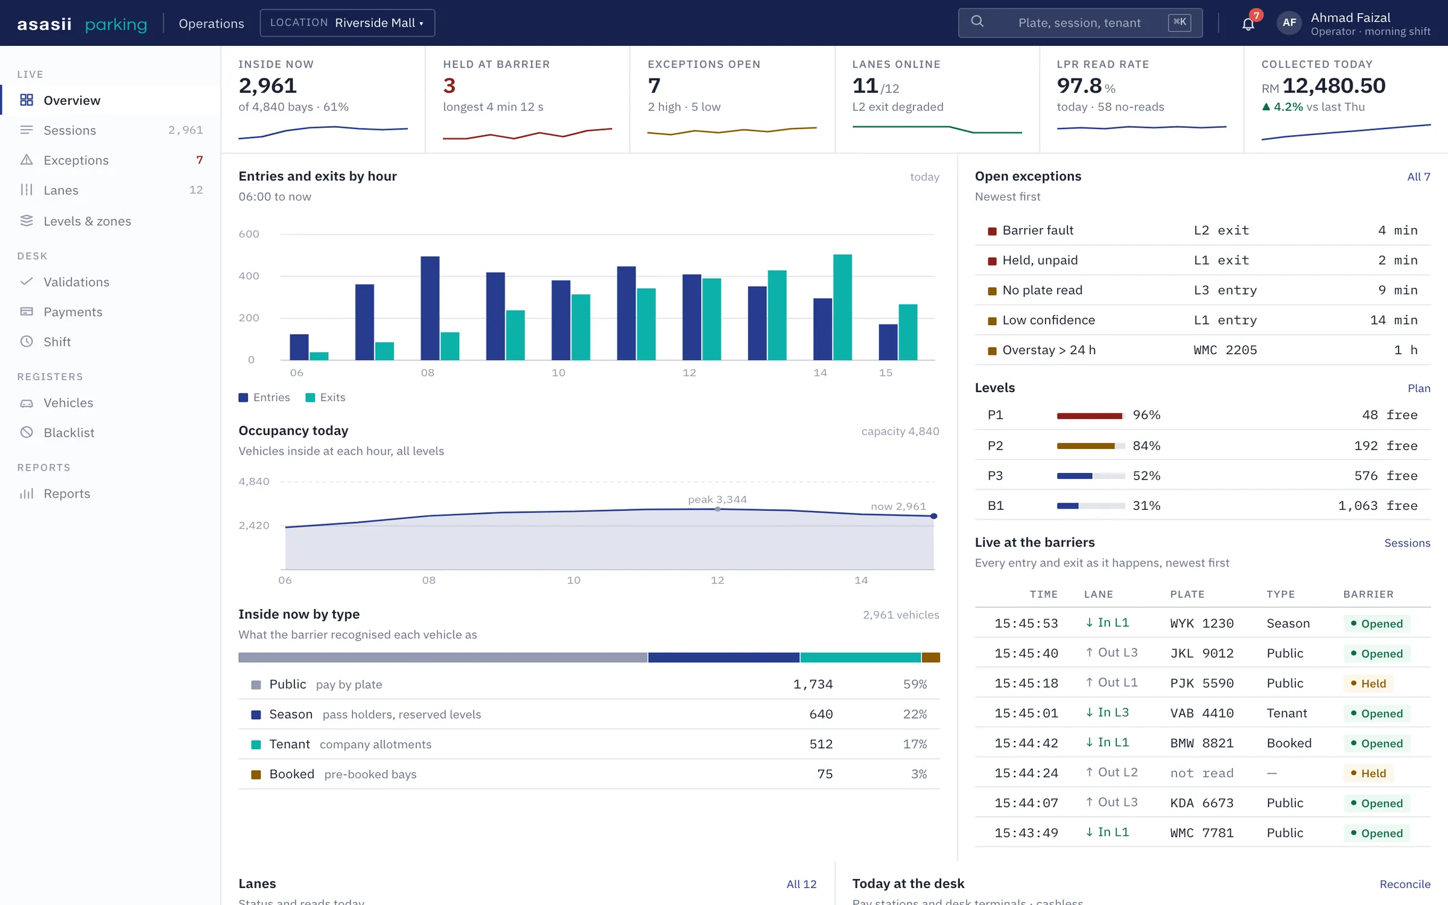
Task: Click the Sessions list icon
Action: (x=27, y=130)
